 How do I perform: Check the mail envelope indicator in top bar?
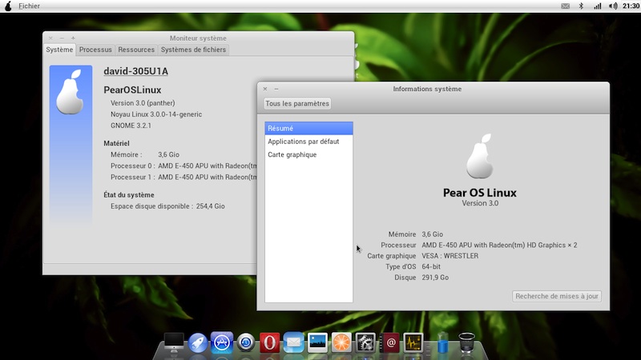pos(566,6)
